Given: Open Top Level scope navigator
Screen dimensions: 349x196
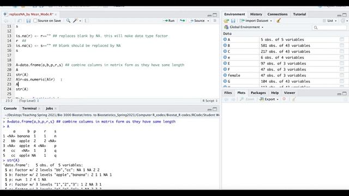Looking at the screenshot, I should (x=29, y=101).
